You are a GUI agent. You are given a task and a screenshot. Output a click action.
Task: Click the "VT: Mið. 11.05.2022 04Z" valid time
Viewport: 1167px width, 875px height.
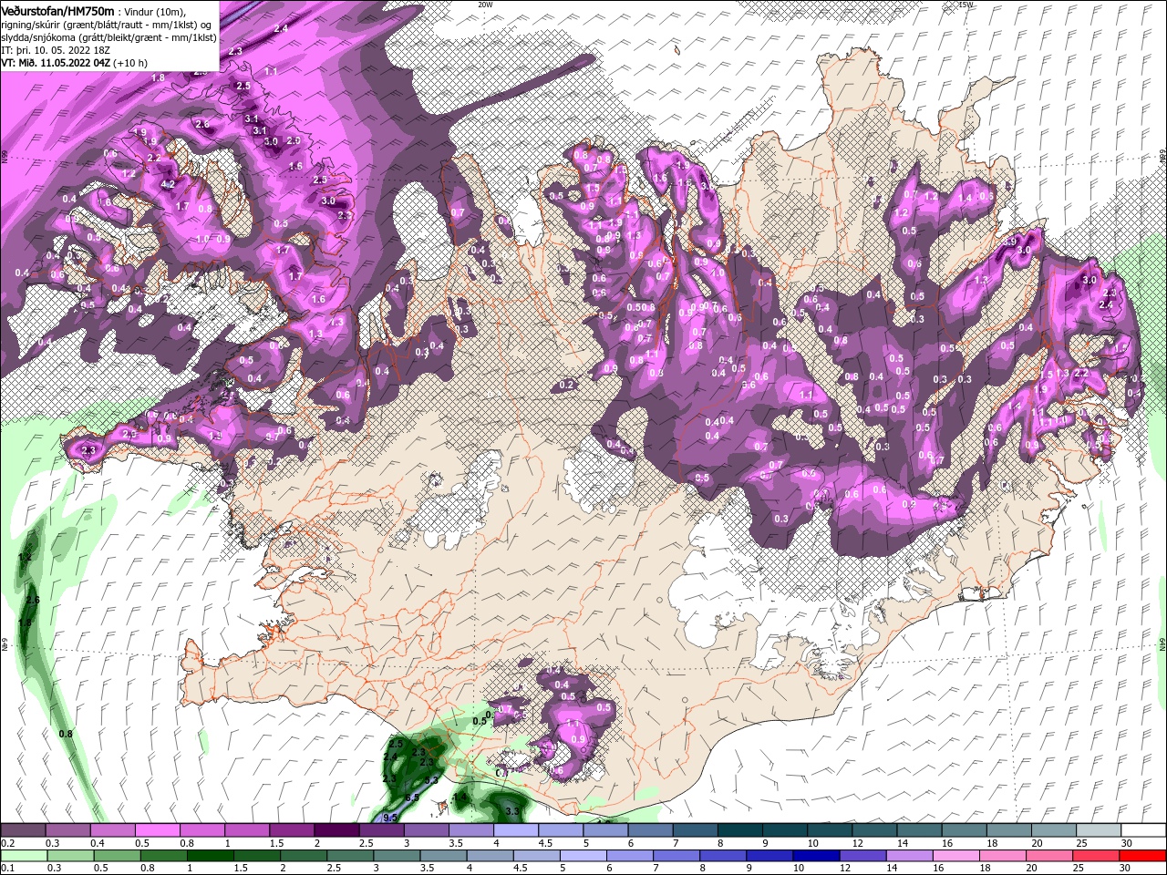pos(56,63)
